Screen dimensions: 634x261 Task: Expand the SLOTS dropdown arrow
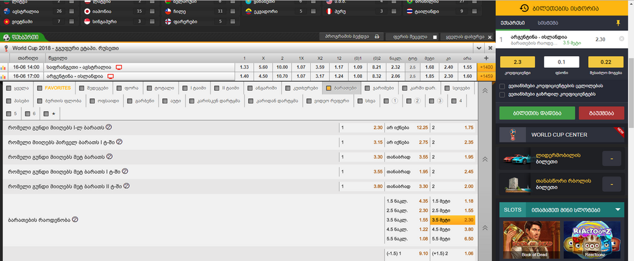pyautogui.click(x=617, y=210)
